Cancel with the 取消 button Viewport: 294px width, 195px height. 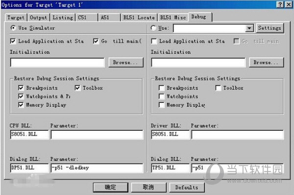(x=148, y=187)
